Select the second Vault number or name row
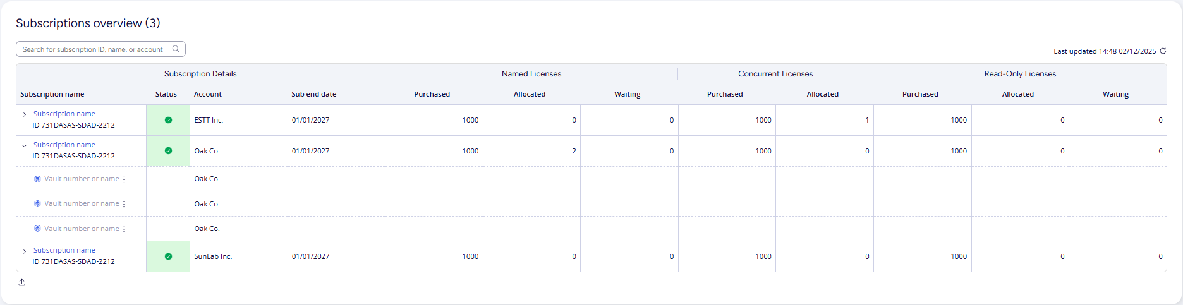The height and width of the screenshot is (305, 1183). (82, 203)
